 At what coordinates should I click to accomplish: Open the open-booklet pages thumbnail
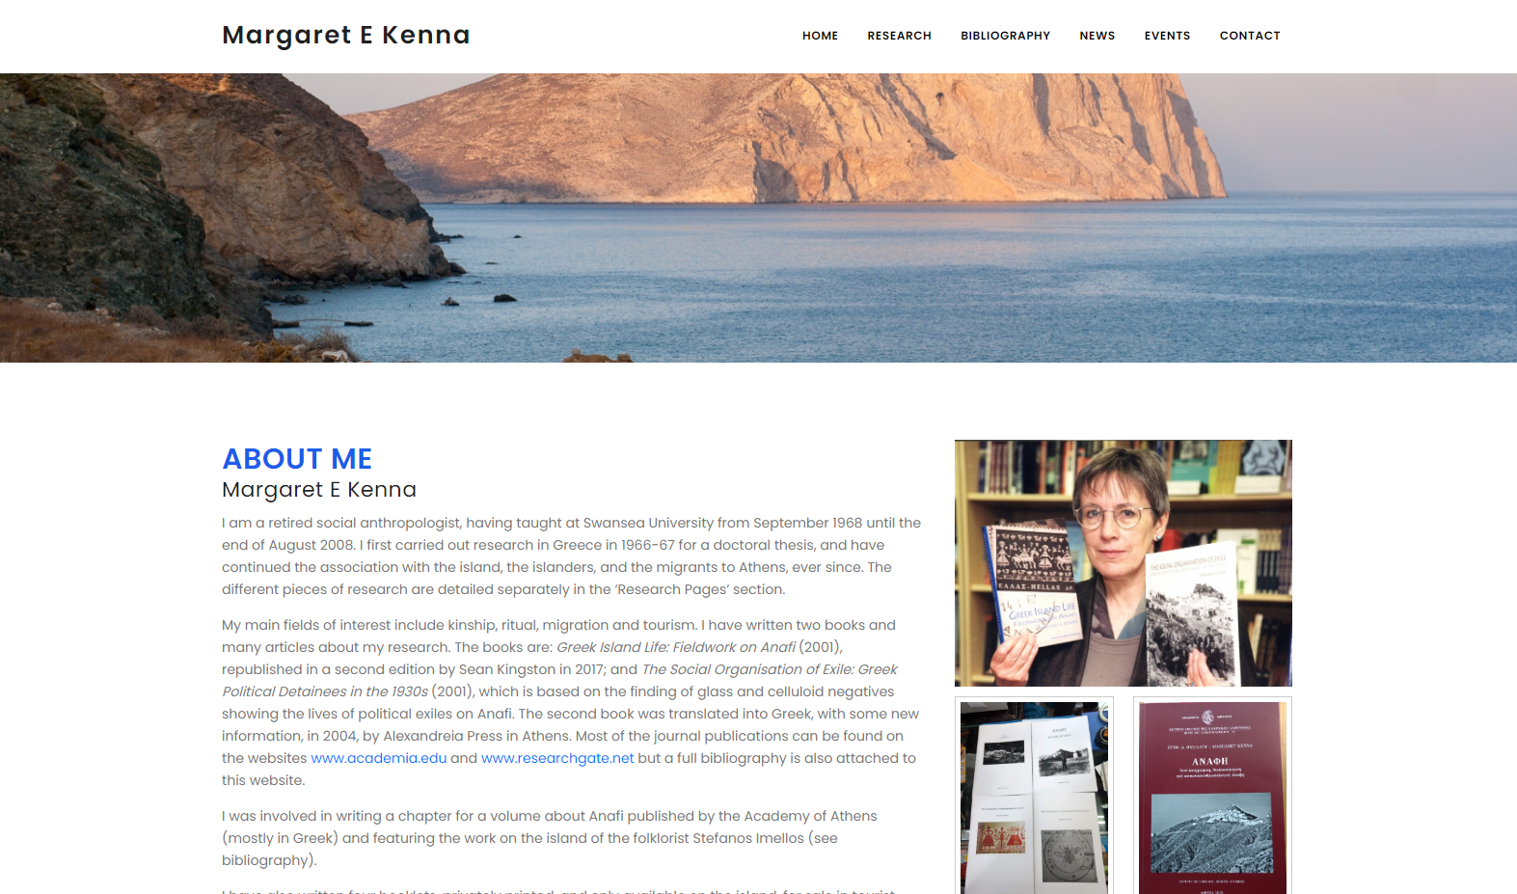tap(1034, 797)
